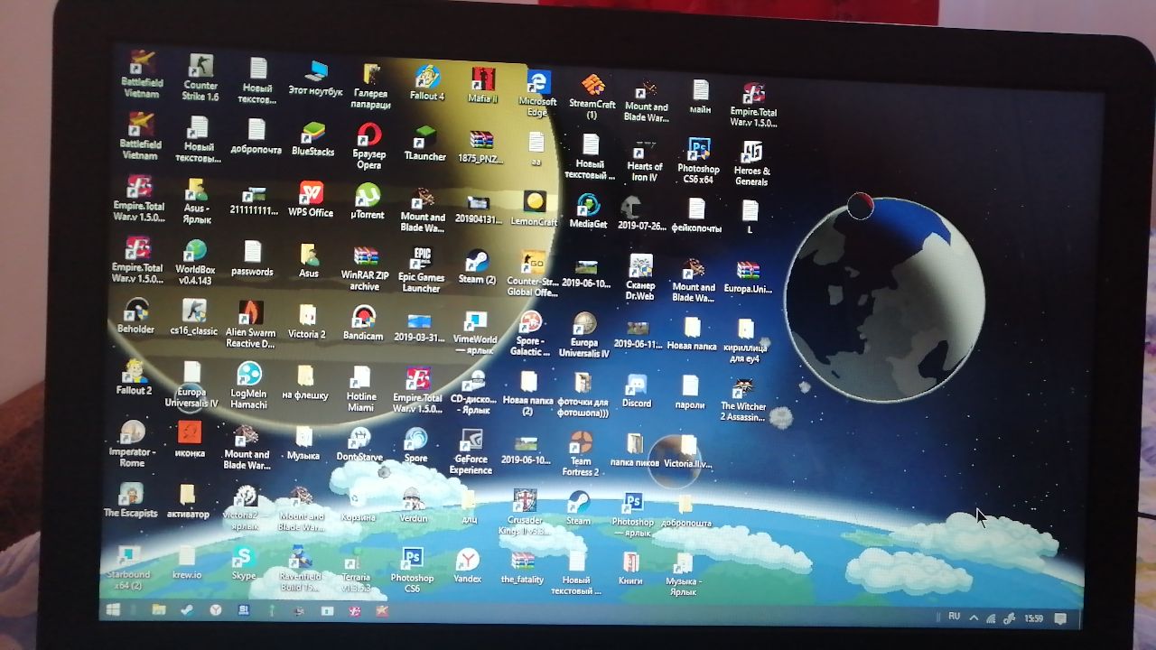This screenshot has height=650, width=1156.
Task: Open the Hotline Miami icon
Action: click(361, 389)
